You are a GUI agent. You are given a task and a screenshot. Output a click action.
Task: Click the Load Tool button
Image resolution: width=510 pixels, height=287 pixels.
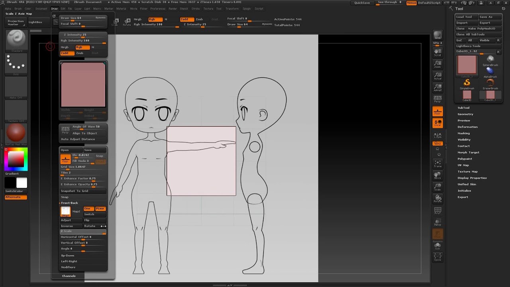(466, 17)
